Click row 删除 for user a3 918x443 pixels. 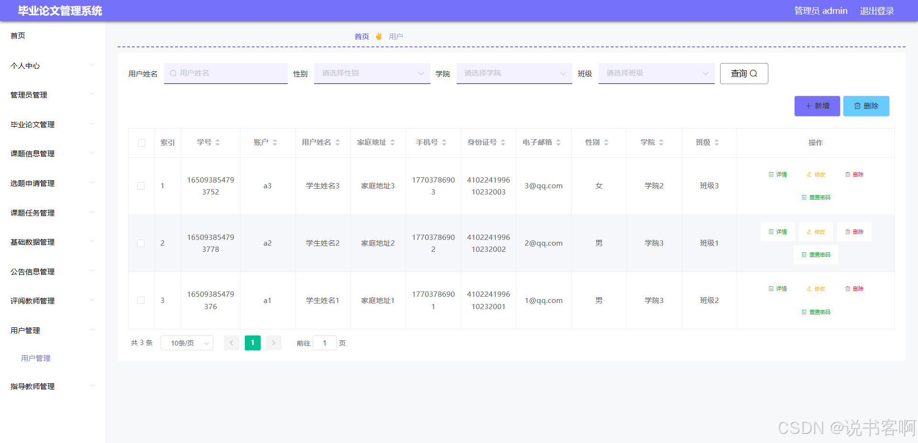pos(854,174)
